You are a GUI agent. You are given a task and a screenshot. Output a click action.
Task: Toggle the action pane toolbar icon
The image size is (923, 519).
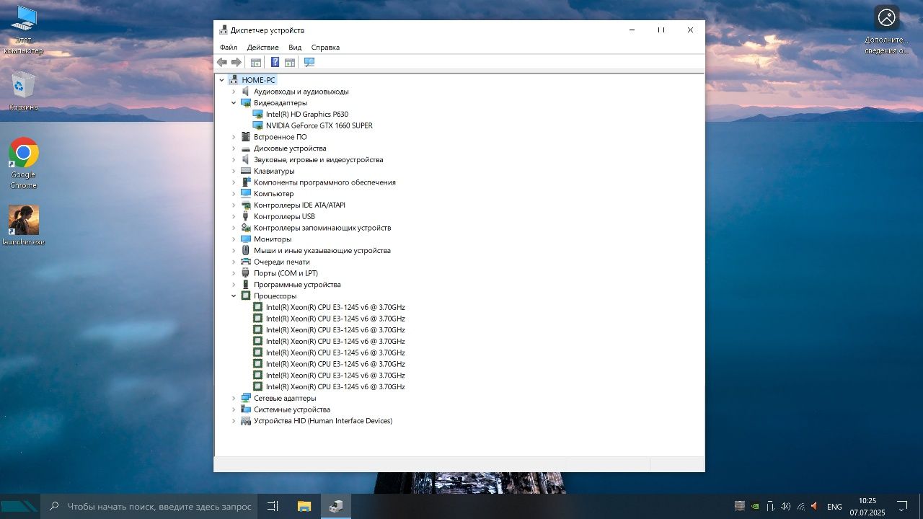coord(290,62)
